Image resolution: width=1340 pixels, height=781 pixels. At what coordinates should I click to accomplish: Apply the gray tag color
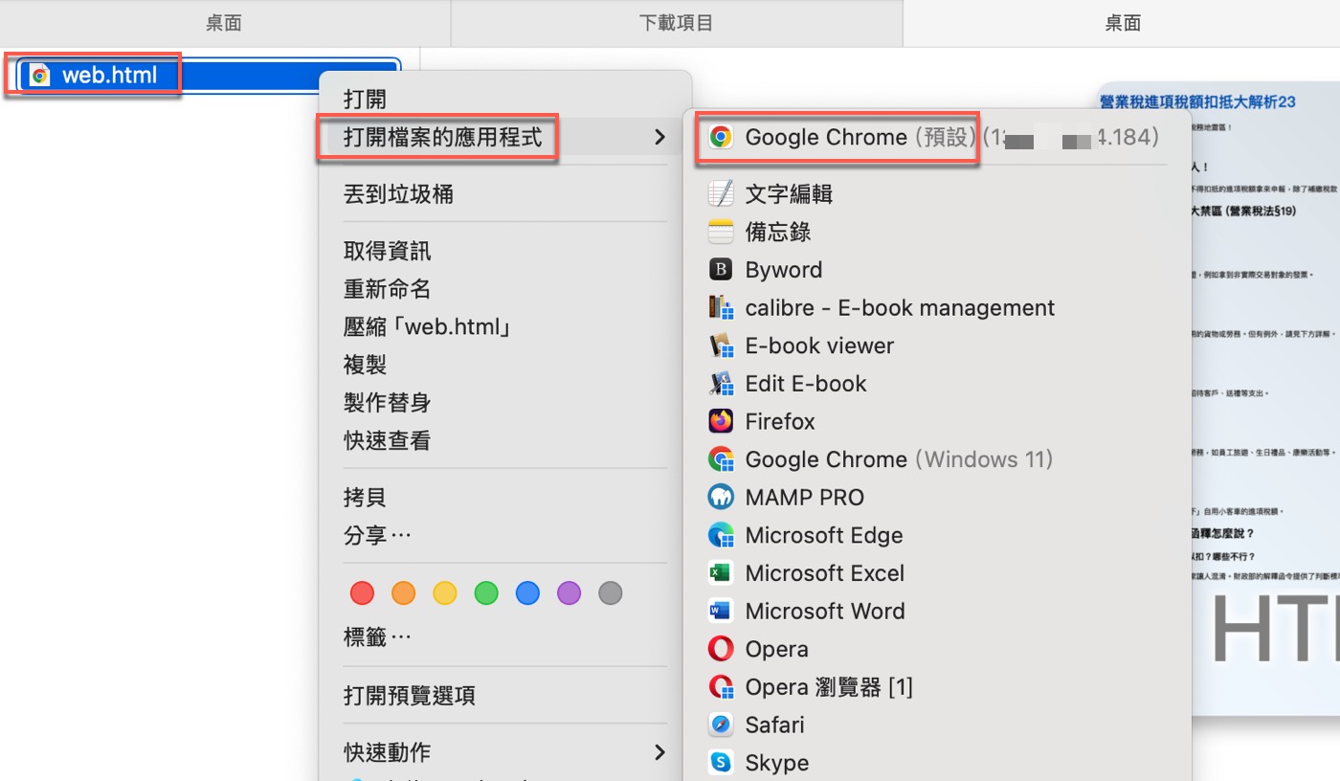coord(610,593)
